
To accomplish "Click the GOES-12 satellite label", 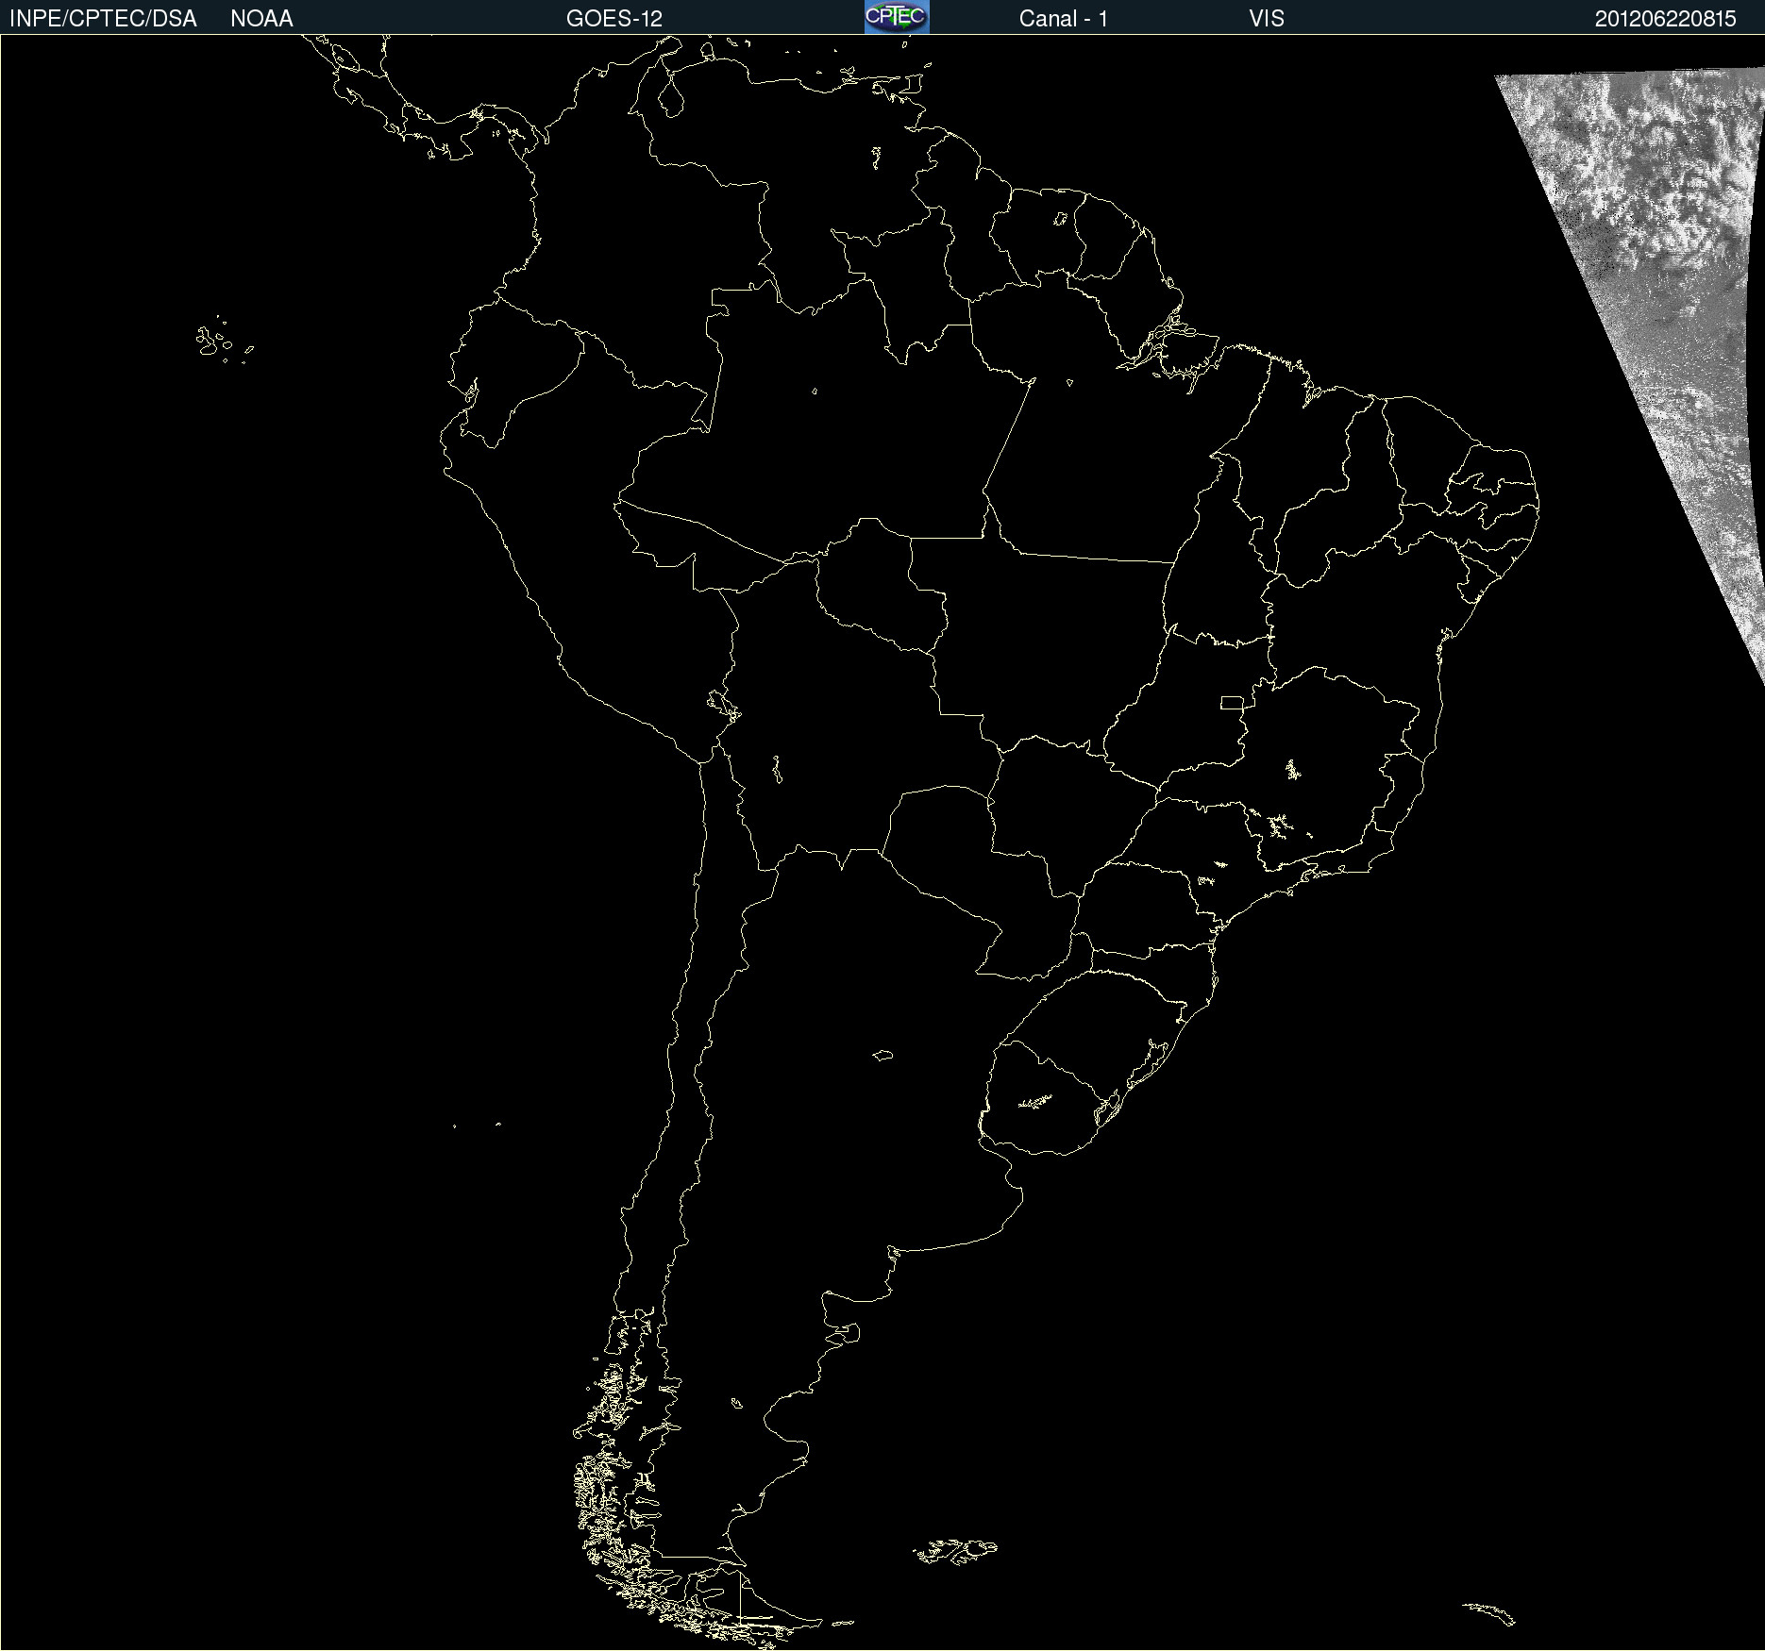I will tap(614, 19).
